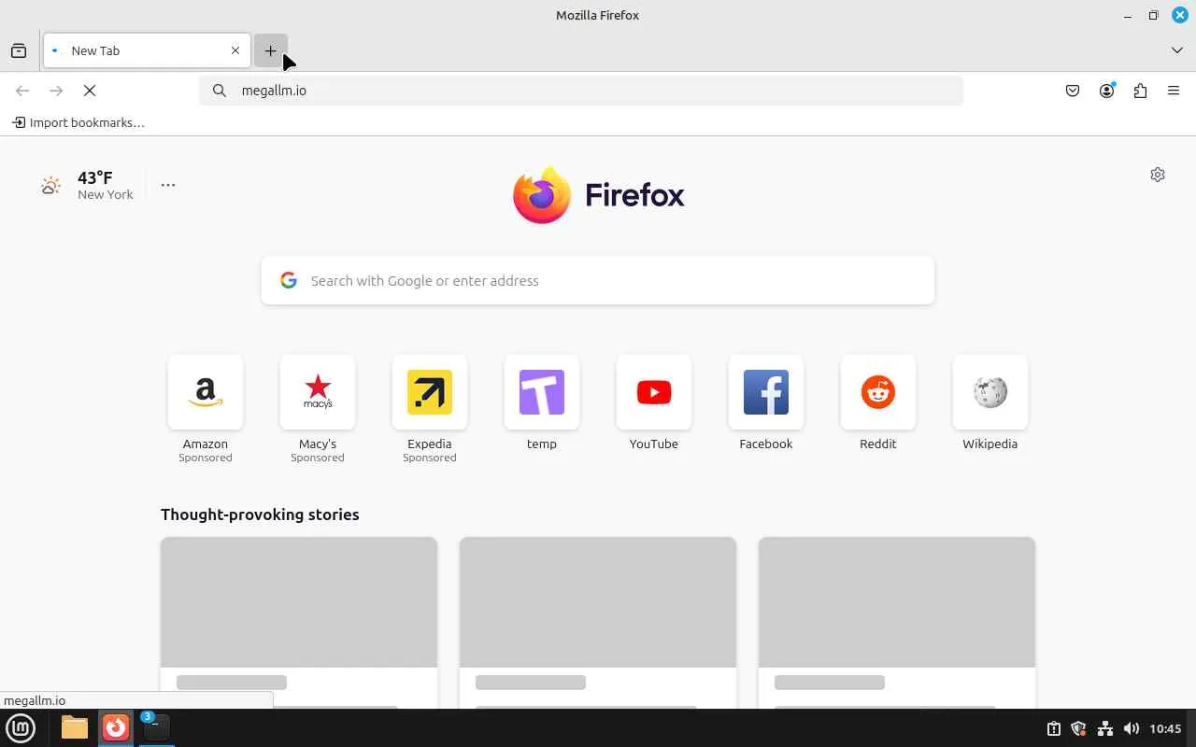Image resolution: width=1196 pixels, height=747 pixels.
Task: Open the Firefox application menu
Action: tap(1174, 91)
